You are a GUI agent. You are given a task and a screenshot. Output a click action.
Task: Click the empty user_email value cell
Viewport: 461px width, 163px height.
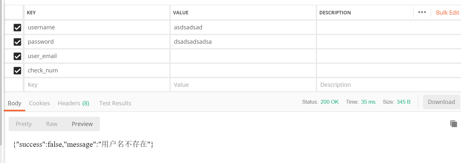coord(242,56)
